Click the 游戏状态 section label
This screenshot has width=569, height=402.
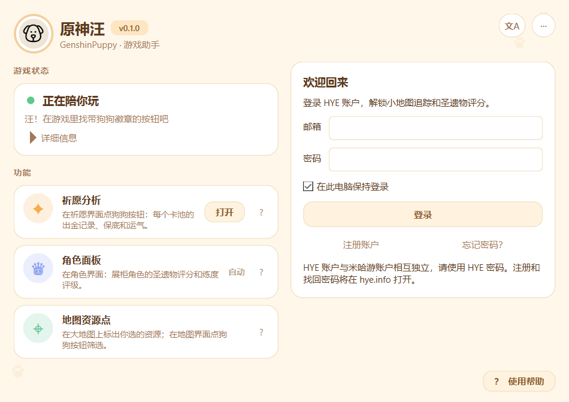click(31, 71)
